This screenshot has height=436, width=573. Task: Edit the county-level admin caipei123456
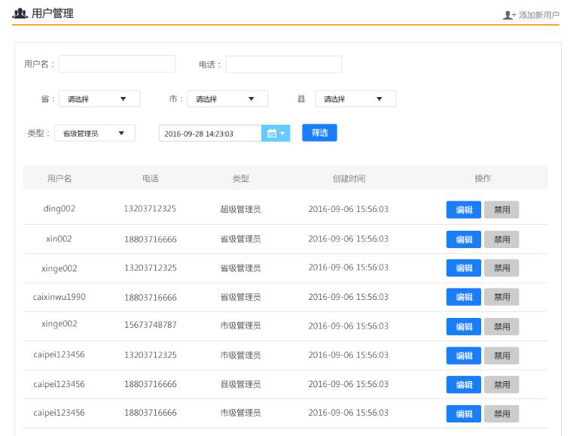tap(463, 384)
